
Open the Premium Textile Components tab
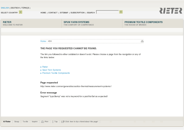pos(153,23)
